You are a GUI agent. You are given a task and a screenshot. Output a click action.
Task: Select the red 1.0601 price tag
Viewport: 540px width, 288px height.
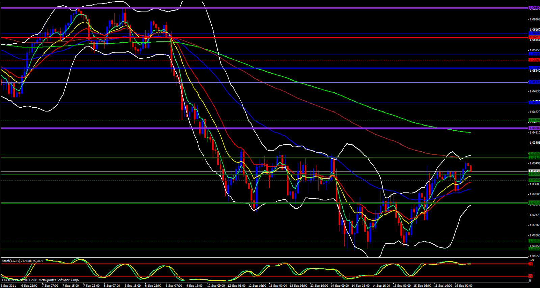pyautogui.click(x=534, y=37)
